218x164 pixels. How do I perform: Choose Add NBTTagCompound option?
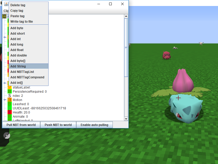point(28,77)
